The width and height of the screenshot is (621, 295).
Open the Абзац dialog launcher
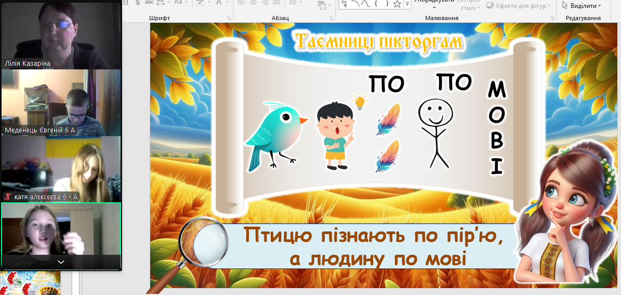(331, 18)
